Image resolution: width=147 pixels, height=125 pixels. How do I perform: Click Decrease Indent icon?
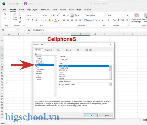click(76, 20)
